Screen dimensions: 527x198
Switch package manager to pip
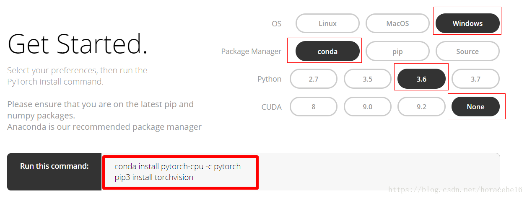[x=397, y=51]
